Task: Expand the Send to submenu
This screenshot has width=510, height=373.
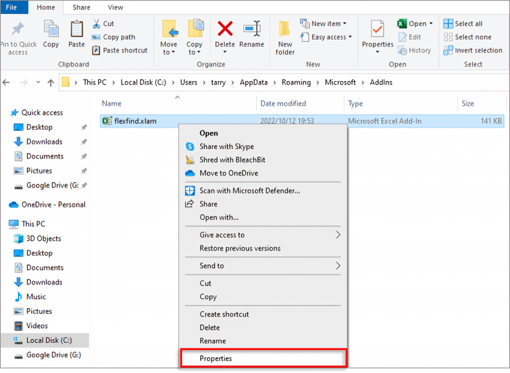Action: pyautogui.click(x=338, y=266)
